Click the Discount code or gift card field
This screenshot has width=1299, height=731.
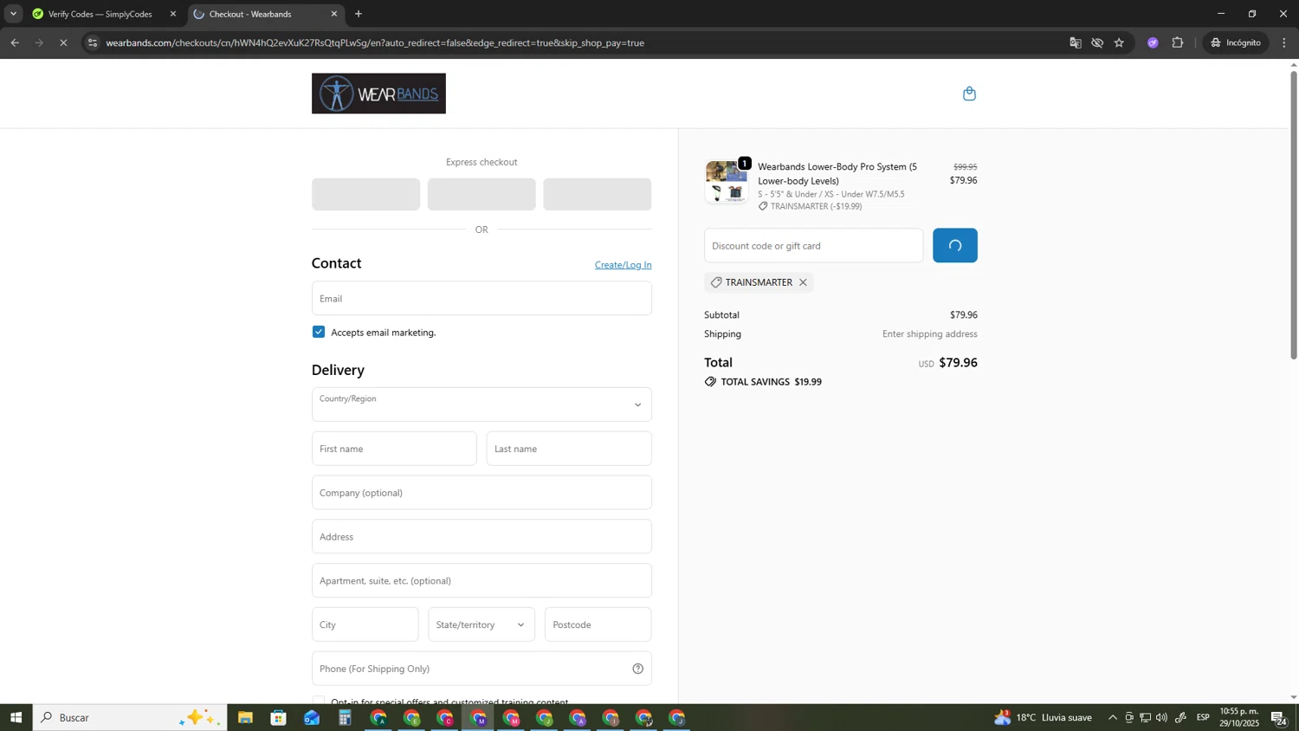click(x=813, y=246)
